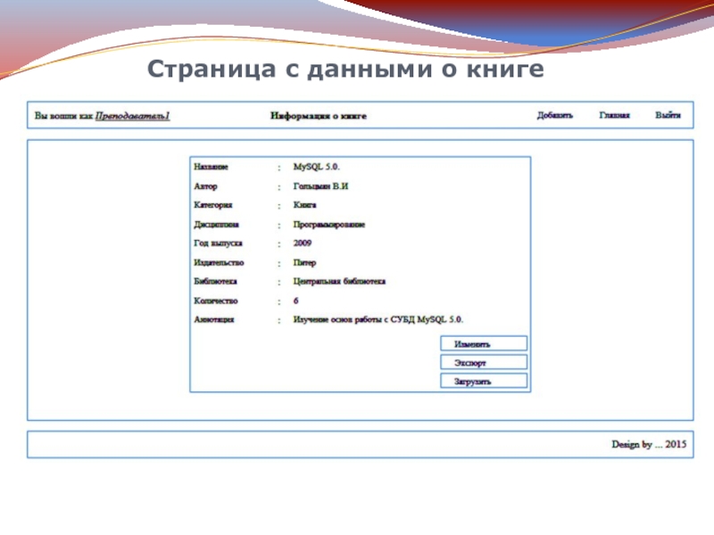Select the 'Информация о книге' header text
The width and height of the screenshot is (714, 535).
319,116
